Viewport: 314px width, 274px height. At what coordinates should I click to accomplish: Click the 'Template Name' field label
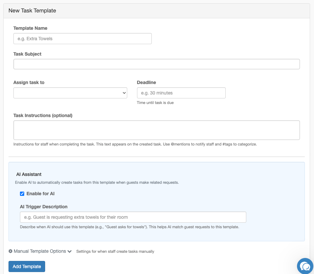(30, 28)
